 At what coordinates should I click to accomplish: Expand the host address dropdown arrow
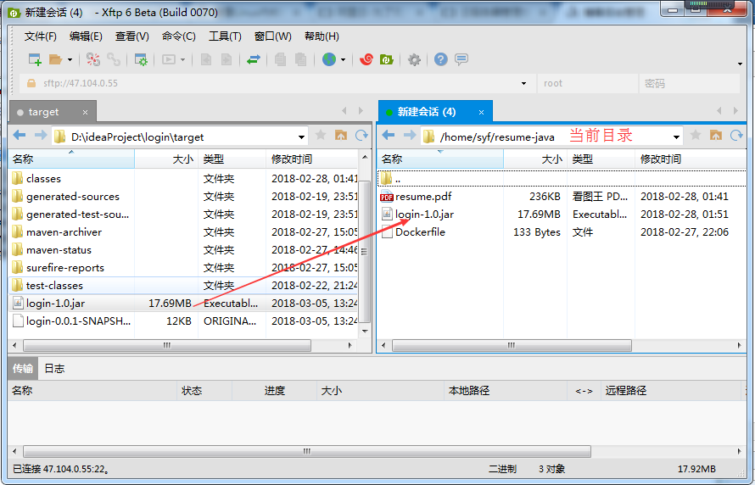click(524, 84)
